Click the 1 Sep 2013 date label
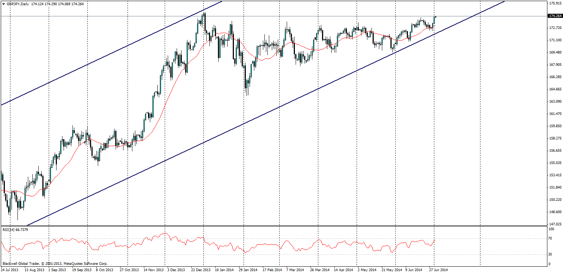This screenshot has height=273, width=563. 57,270
